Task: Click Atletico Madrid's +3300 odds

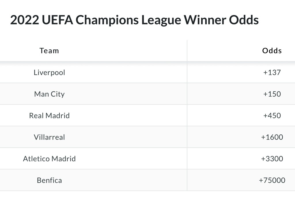Action: (272, 159)
